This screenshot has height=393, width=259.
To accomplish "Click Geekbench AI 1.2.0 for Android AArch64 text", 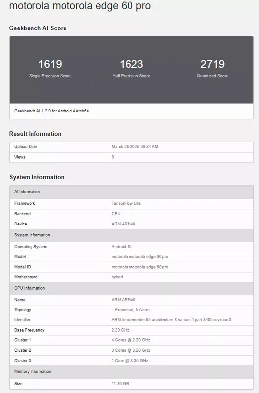I will [52, 111].
